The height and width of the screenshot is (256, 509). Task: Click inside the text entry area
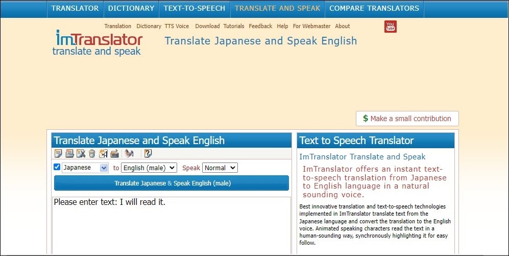tap(172, 225)
